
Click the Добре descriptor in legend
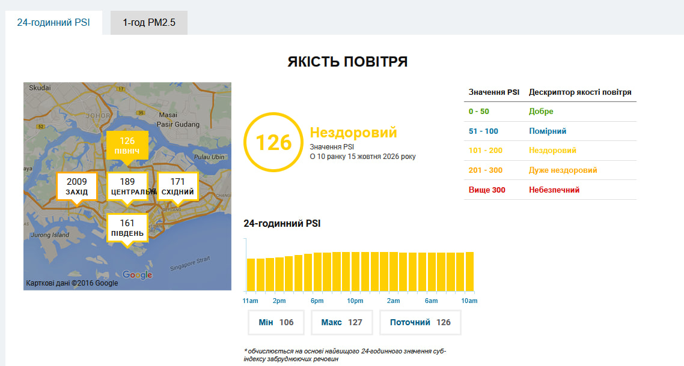click(x=541, y=112)
